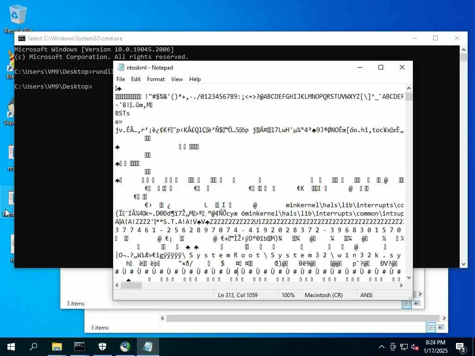Open the Edit menu in Notepad
Screen dimensions: 475x356
pos(136,79)
